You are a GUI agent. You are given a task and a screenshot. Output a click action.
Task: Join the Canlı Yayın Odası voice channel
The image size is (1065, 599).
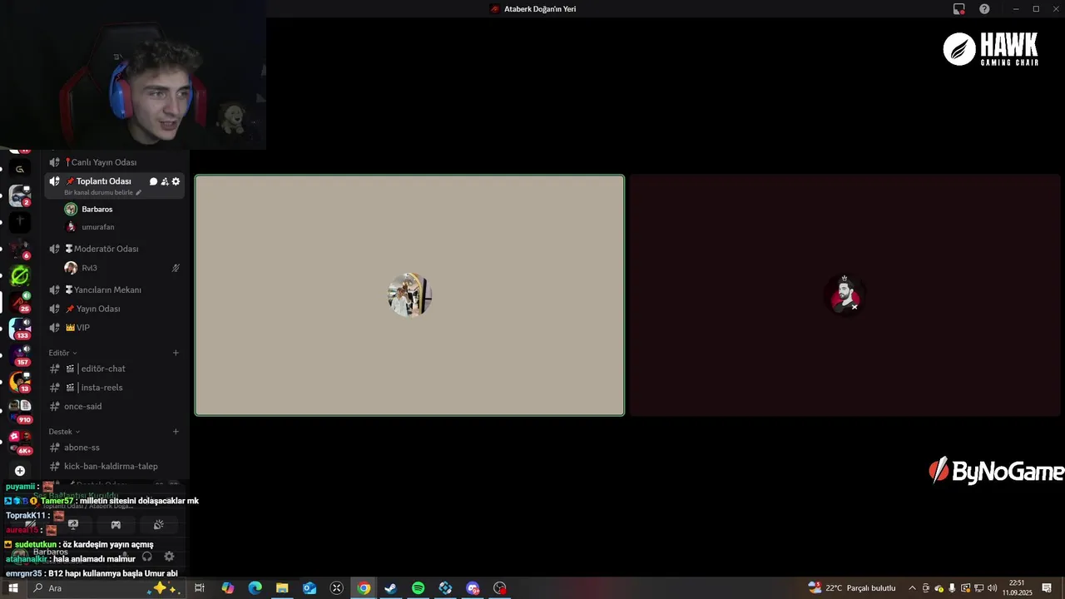click(x=115, y=162)
